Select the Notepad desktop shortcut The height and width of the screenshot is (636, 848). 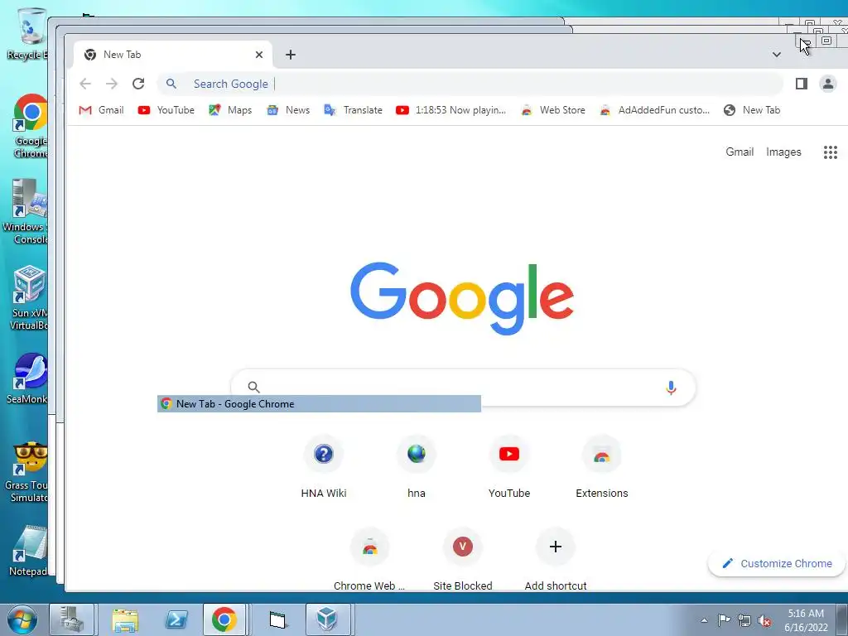(x=28, y=551)
